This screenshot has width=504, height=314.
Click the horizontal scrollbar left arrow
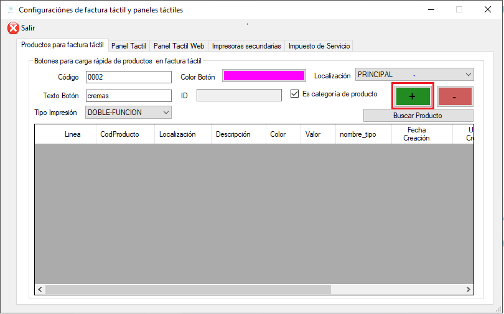point(40,289)
